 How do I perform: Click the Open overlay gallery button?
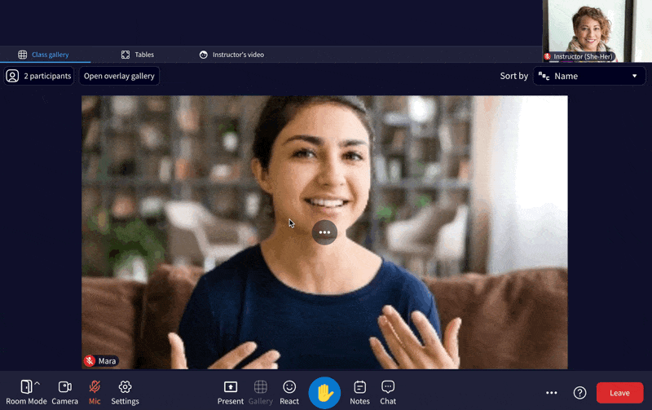119,76
